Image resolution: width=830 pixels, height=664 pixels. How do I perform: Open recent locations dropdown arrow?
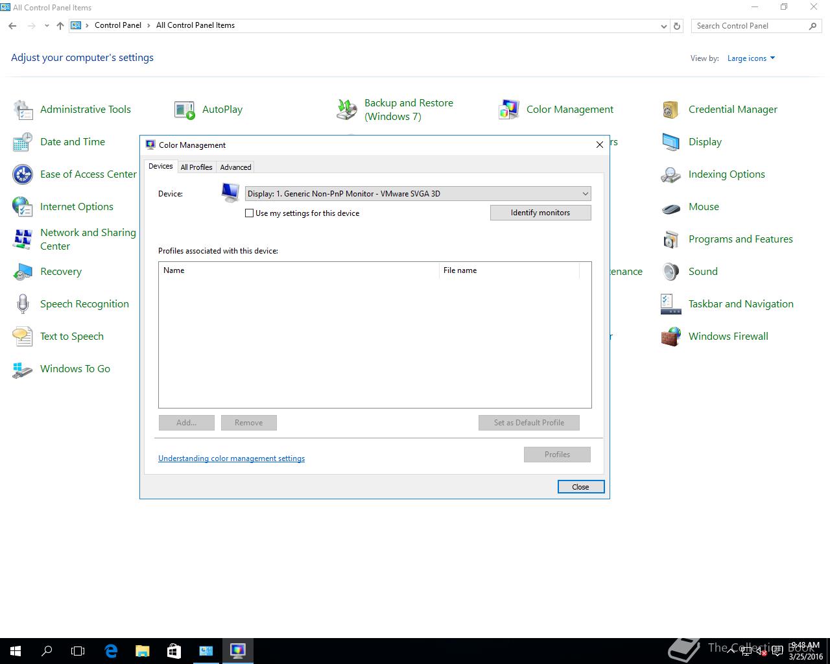47,26
